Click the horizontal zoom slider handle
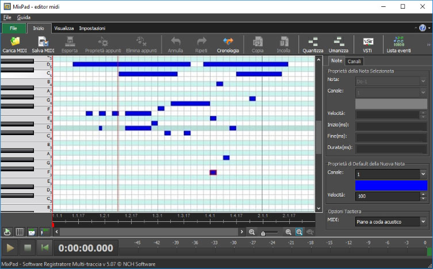This screenshot has width=433, height=269. pyautogui.click(x=263, y=233)
